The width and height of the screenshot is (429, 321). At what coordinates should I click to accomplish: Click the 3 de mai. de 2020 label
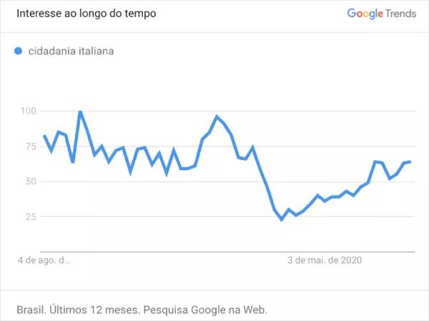(x=325, y=260)
